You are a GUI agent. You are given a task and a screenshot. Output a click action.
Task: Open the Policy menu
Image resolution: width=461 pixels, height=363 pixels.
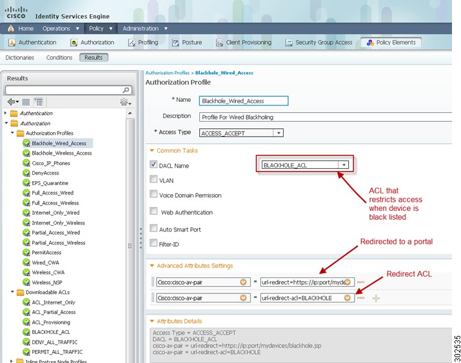click(x=101, y=28)
